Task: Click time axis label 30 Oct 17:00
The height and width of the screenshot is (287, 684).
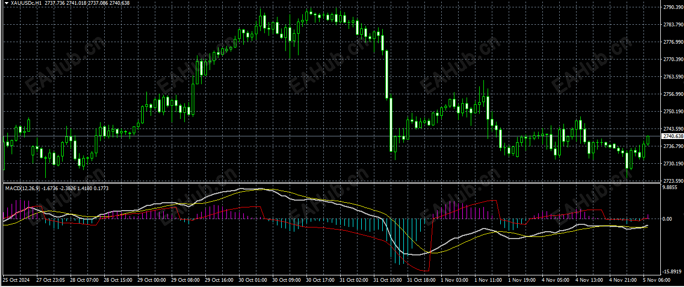Action: point(320,280)
